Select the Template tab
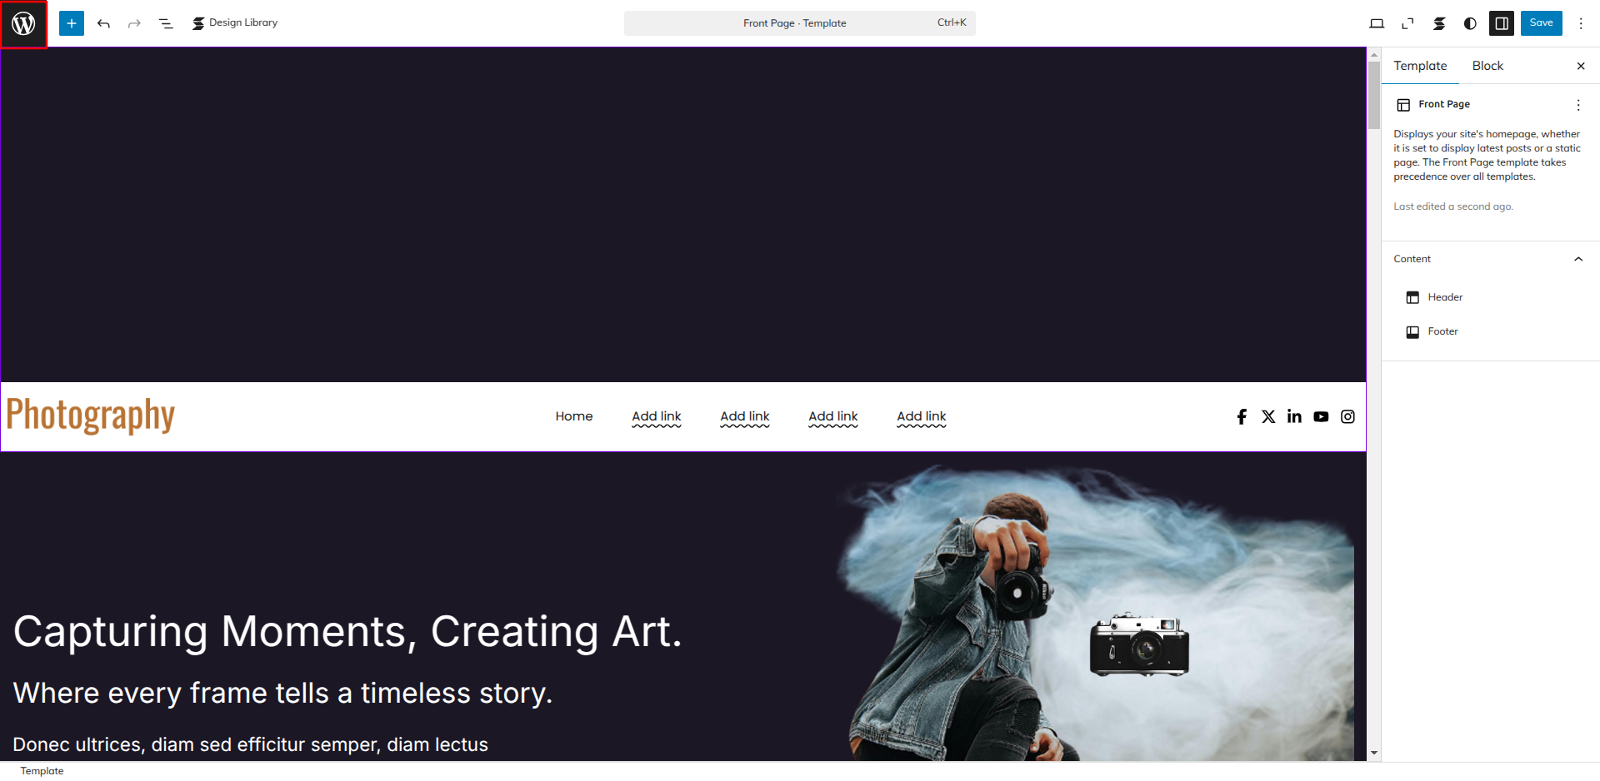The image size is (1600, 781). [x=1420, y=66]
